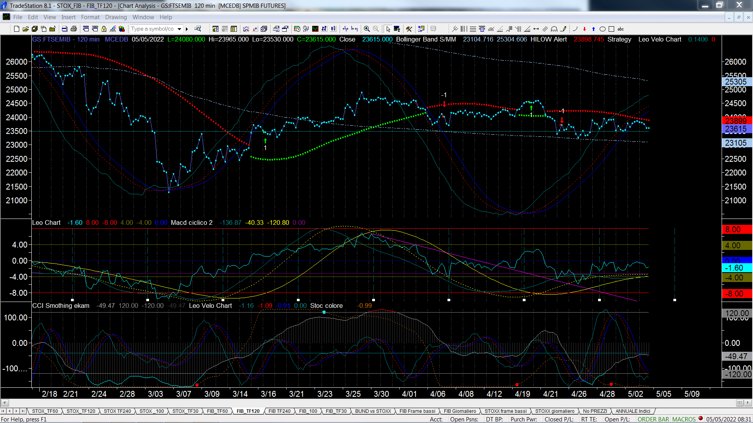Image resolution: width=753 pixels, height=423 pixels.
Task: Click the Zoom in magnifier icon
Action: click(x=367, y=29)
